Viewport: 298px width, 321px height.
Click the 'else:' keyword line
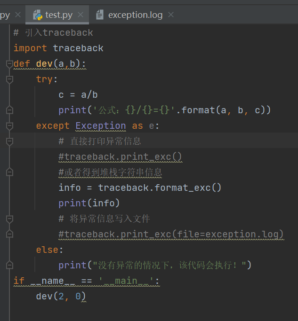coord(49,250)
